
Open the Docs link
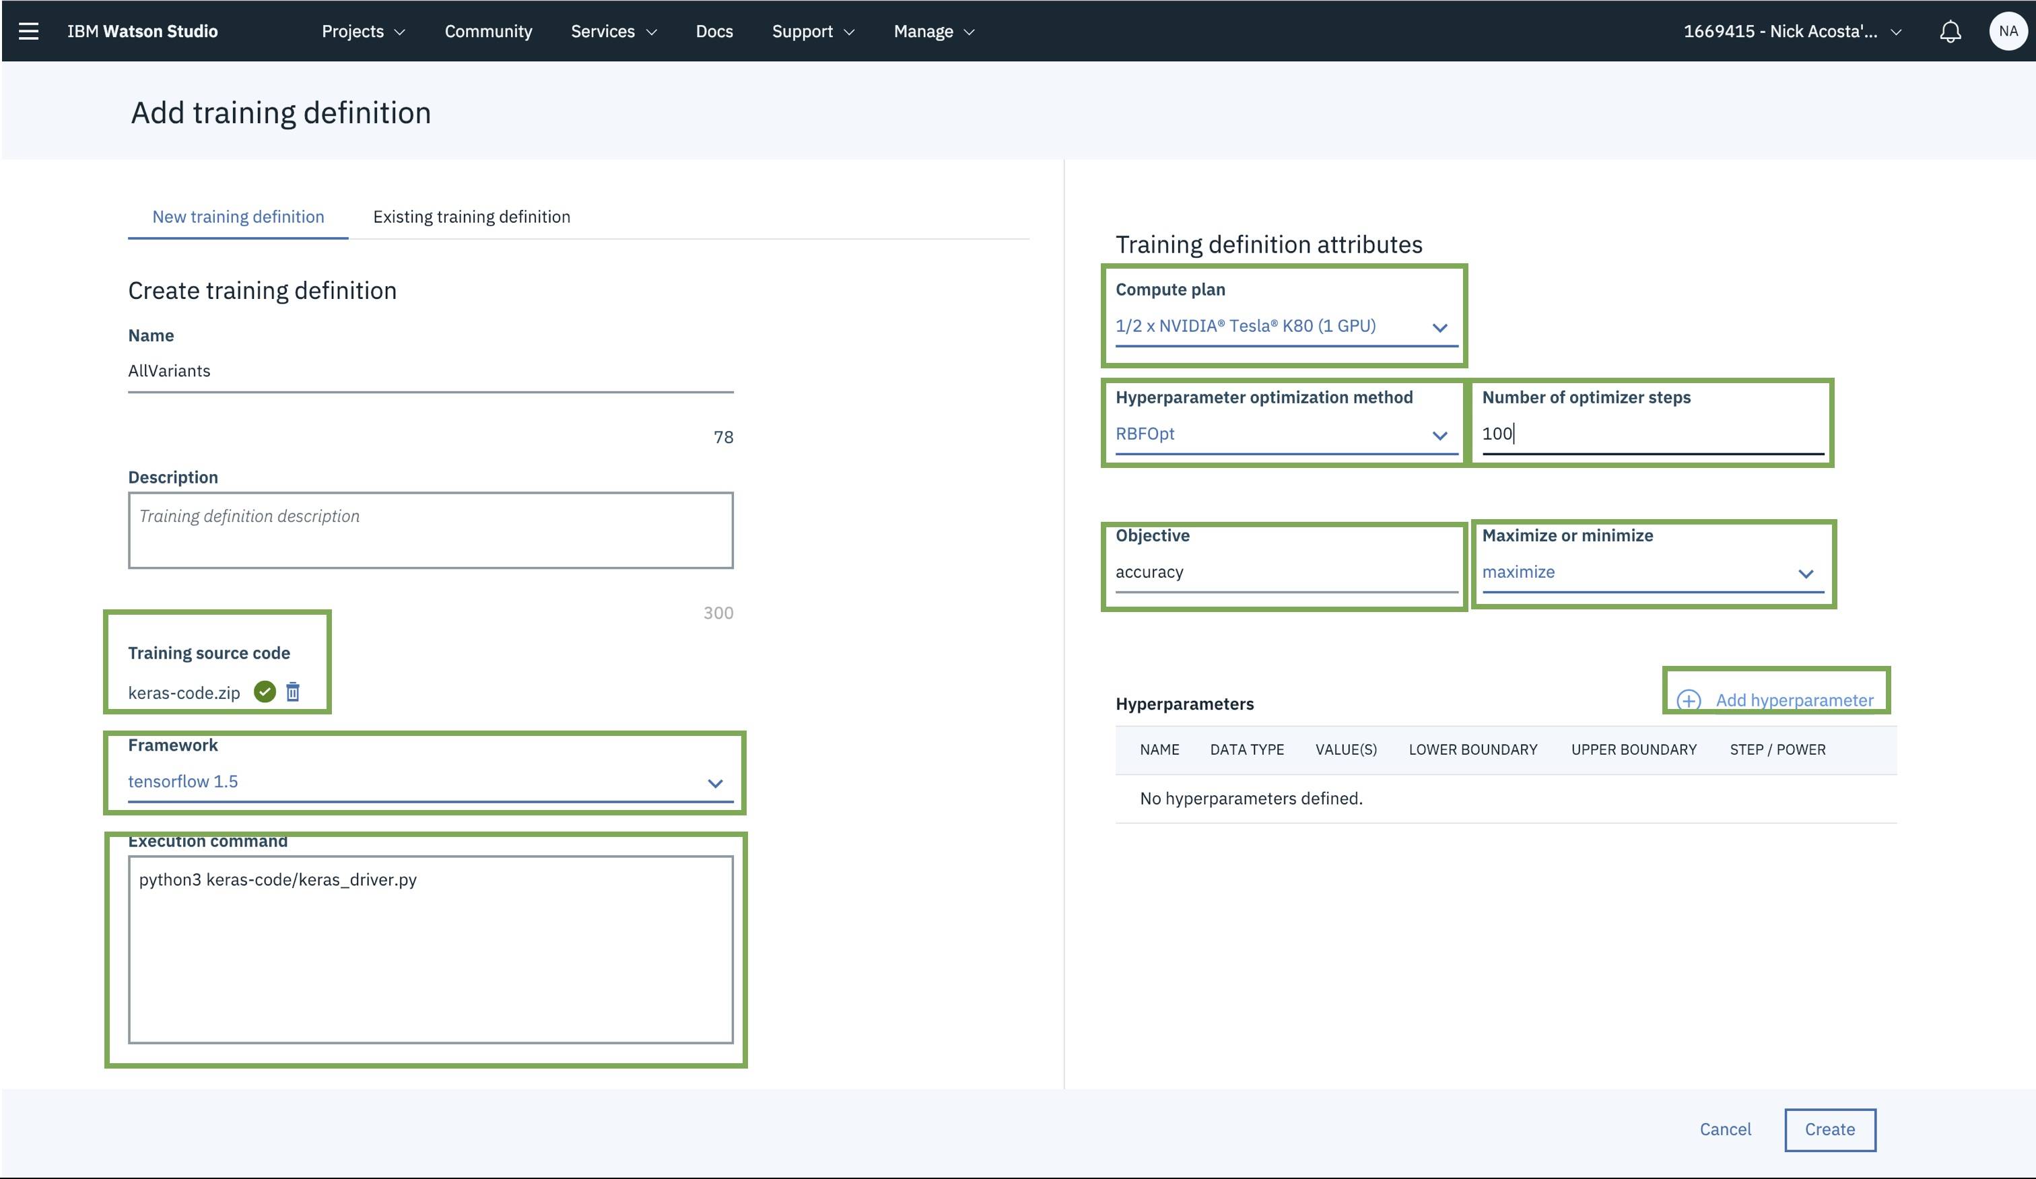click(x=714, y=32)
